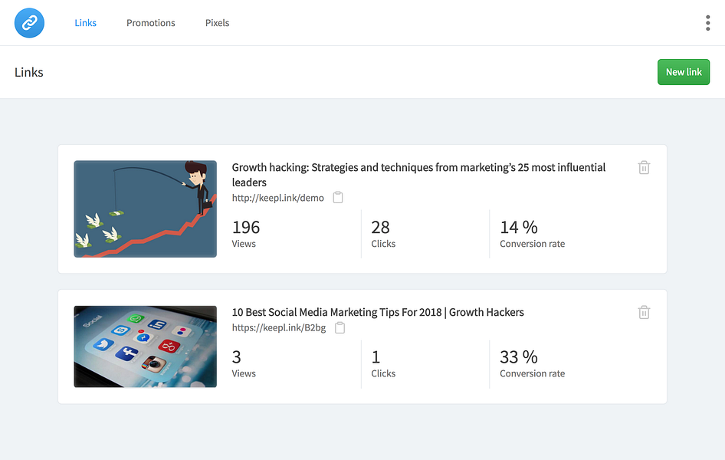Open the three-dot overflow menu
Viewport: 725px width, 460px height.
pyautogui.click(x=707, y=23)
